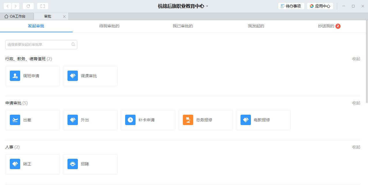Click the 转正 form icon
The height and width of the screenshot is (185, 368).
click(x=15, y=164)
